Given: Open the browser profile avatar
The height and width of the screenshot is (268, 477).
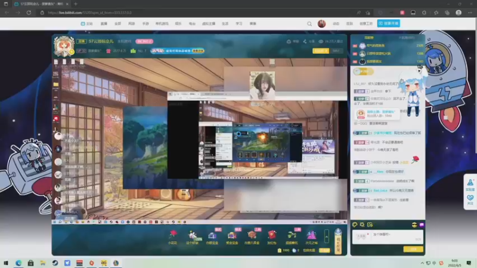Looking at the screenshot, I should (459, 13).
